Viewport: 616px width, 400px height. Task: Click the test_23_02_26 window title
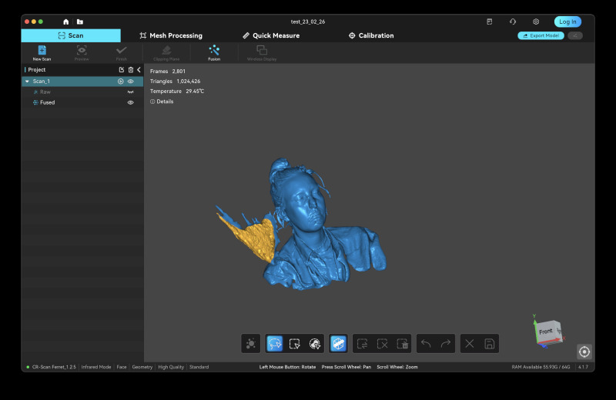click(x=308, y=22)
